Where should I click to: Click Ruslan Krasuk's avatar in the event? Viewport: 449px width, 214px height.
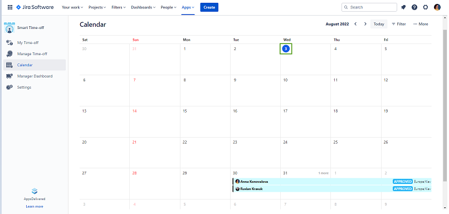click(x=237, y=189)
